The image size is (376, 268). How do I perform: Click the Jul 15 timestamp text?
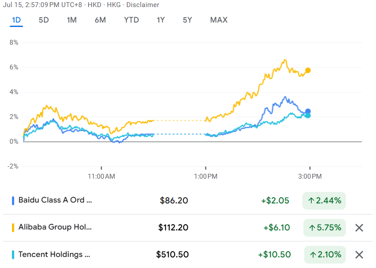tap(43, 5)
